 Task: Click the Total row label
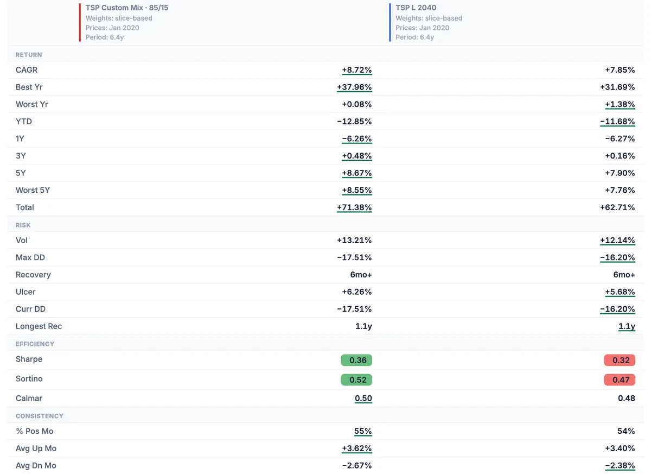coord(25,207)
